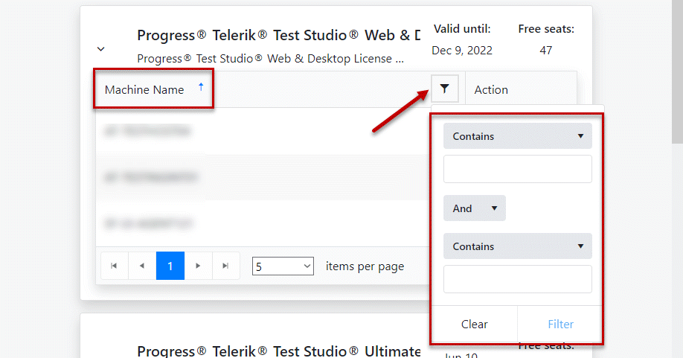Click the page vertical scrollbar thumb
683x358 pixels.
point(677,72)
